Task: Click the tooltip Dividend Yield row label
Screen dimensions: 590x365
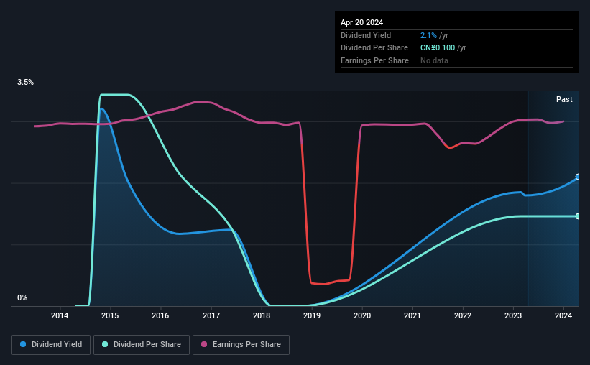Action: coord(366,35)
